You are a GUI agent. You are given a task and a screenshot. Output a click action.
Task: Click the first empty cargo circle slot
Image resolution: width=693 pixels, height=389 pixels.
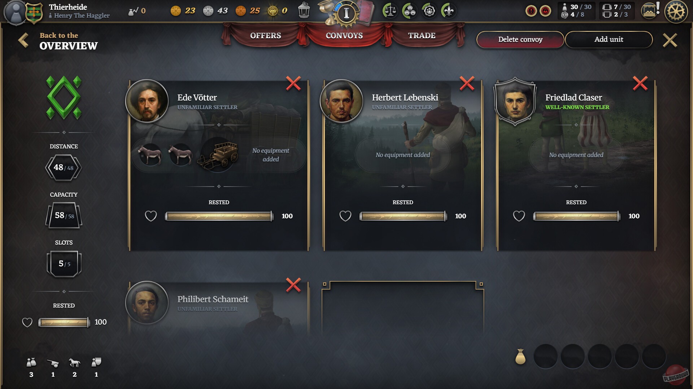pos(545,356)
